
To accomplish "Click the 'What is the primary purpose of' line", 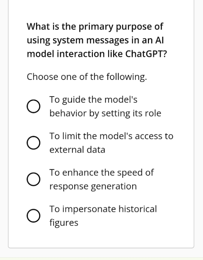I will click(x=95, y=27).
